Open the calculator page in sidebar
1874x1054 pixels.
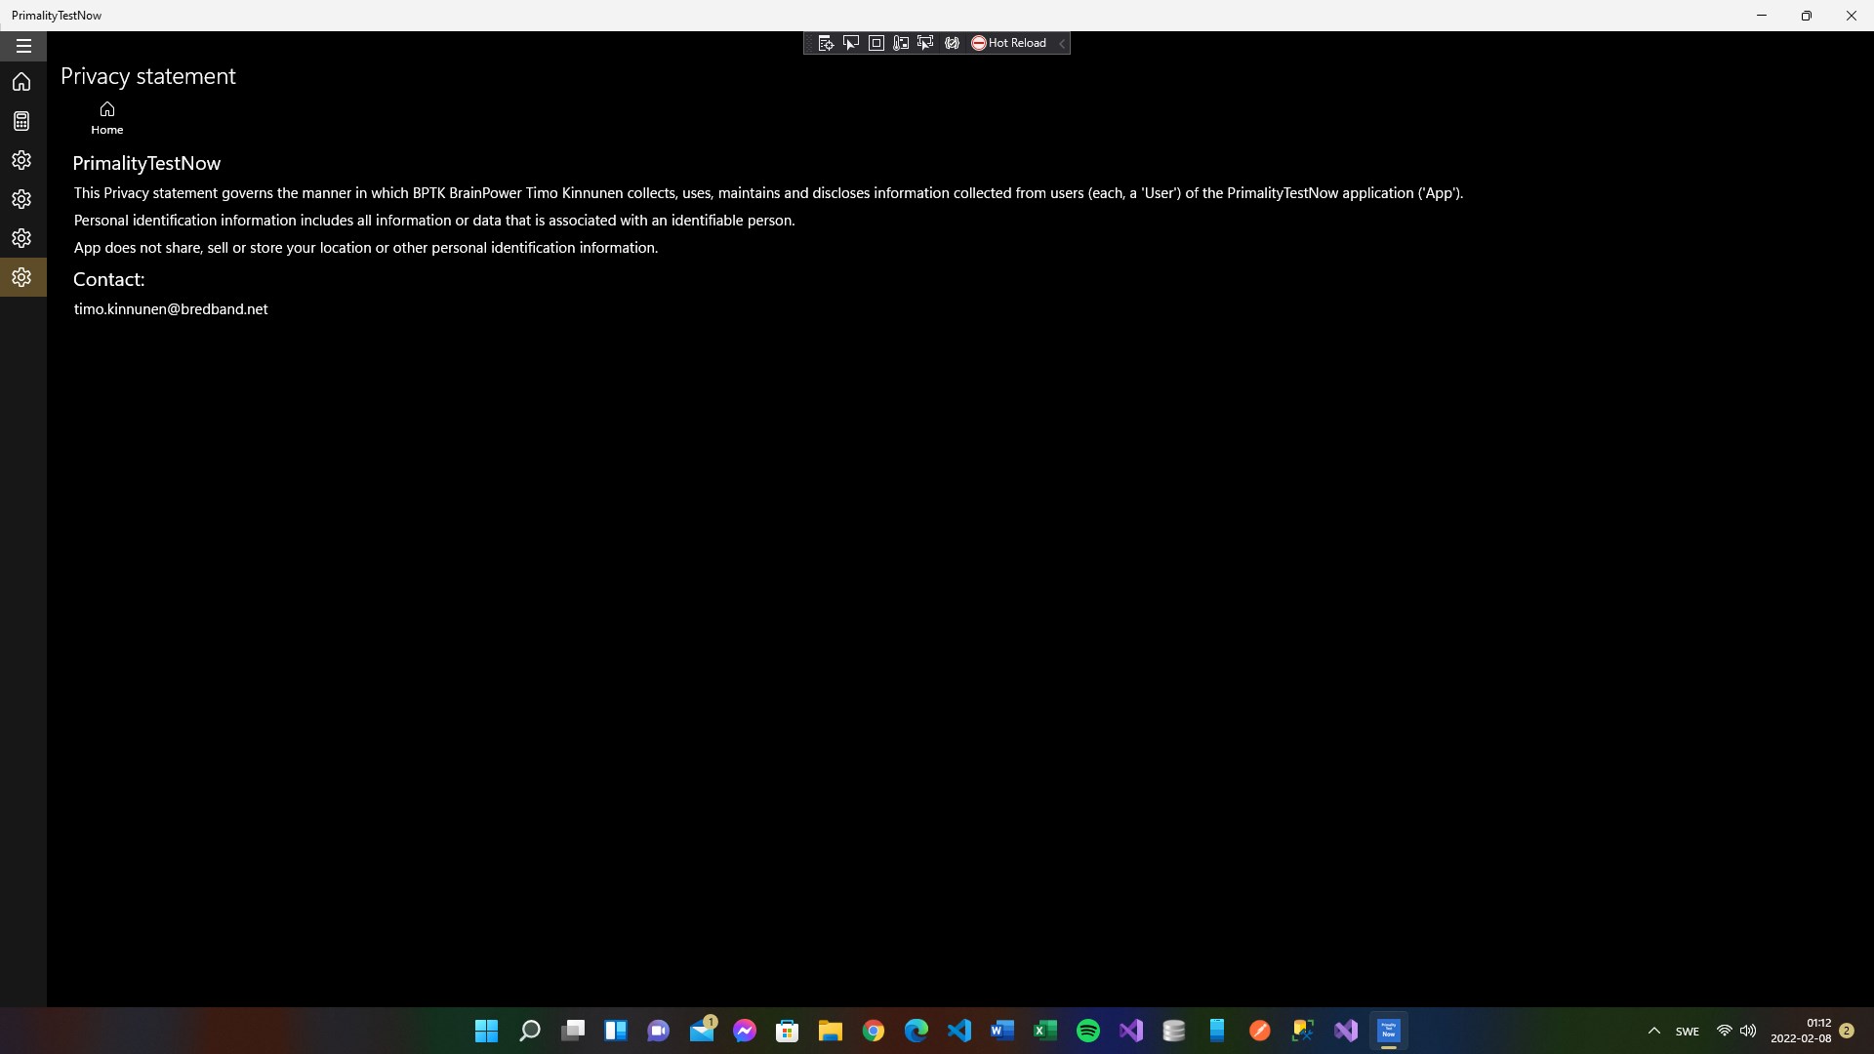(x=21, y=121)
